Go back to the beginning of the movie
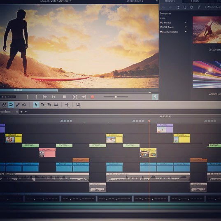221x221 pixels. (x=54, y=97)
